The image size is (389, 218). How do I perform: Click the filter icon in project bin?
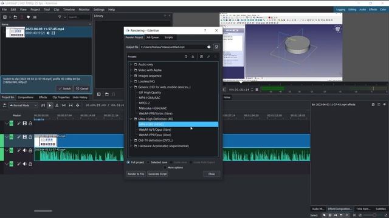coord(60,17)
